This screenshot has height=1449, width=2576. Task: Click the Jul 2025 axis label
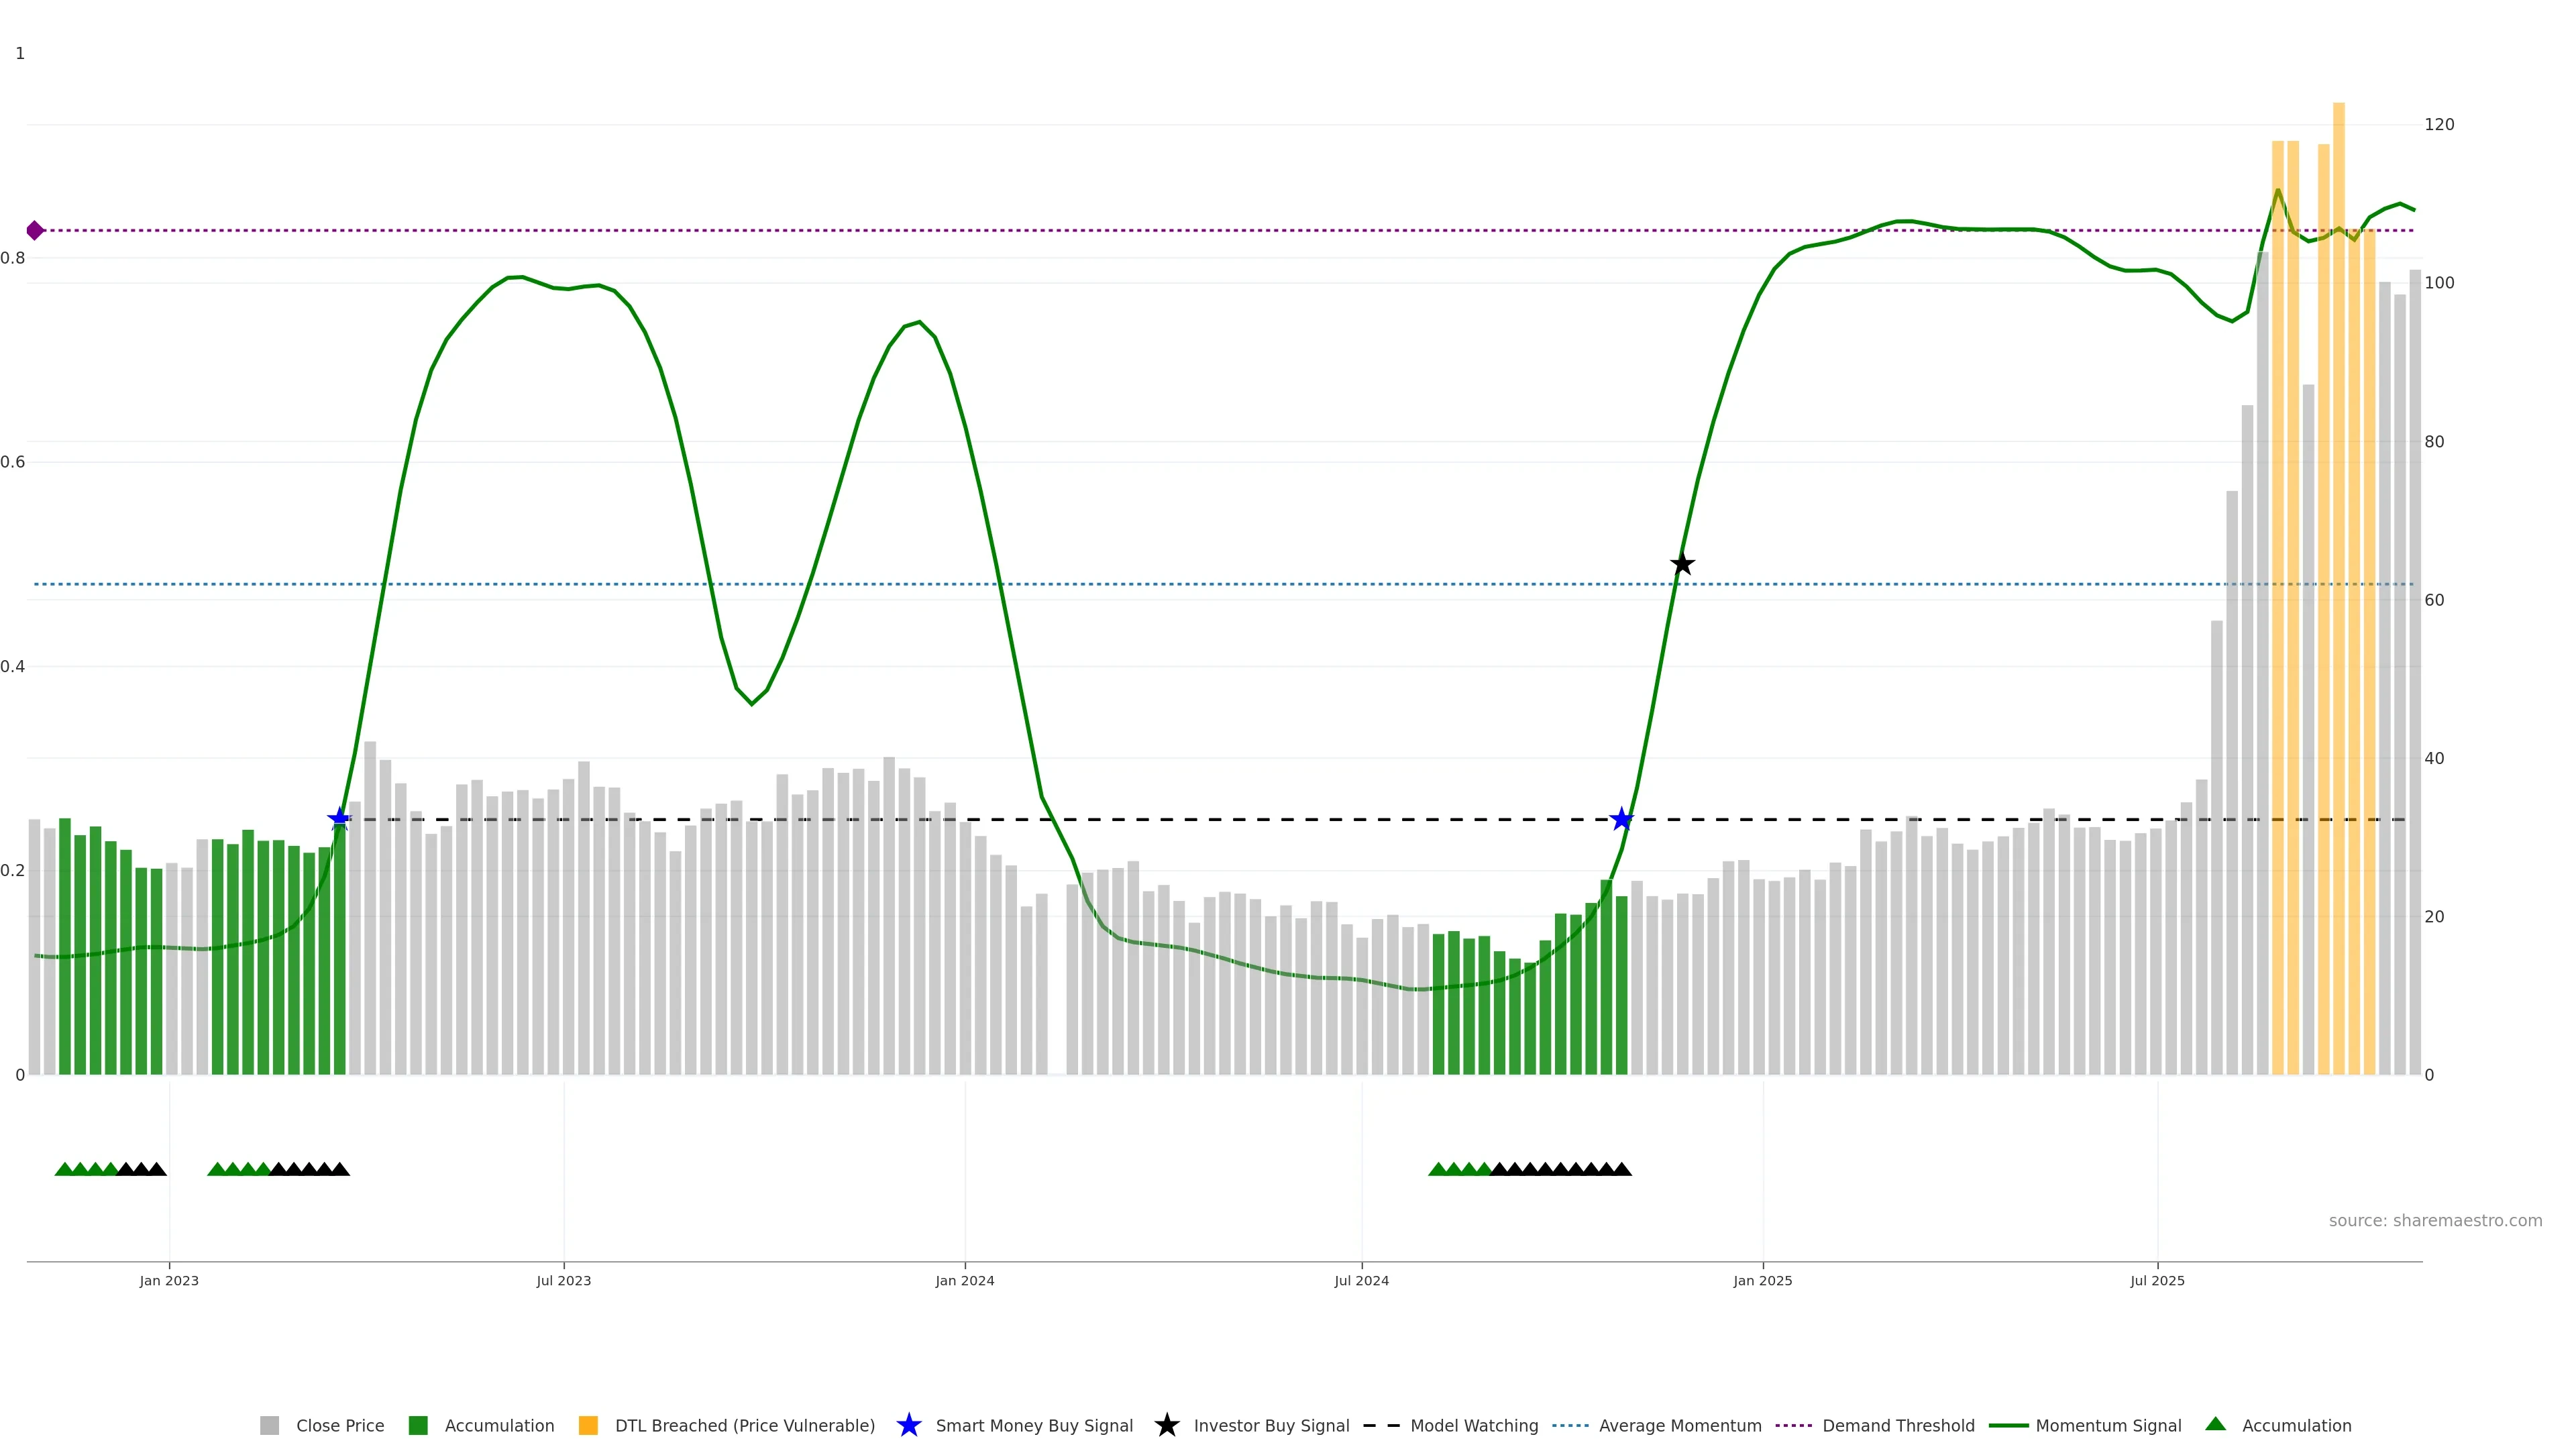tap(2157, 1280)
